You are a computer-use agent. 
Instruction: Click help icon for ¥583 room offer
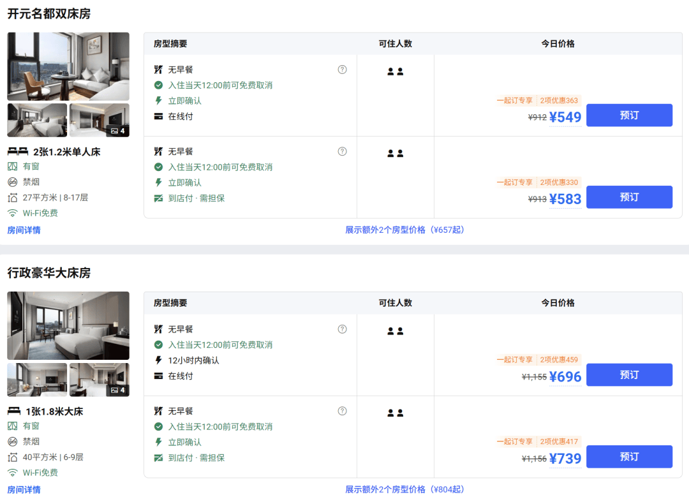pyautogui.click(x=343, y=151)
